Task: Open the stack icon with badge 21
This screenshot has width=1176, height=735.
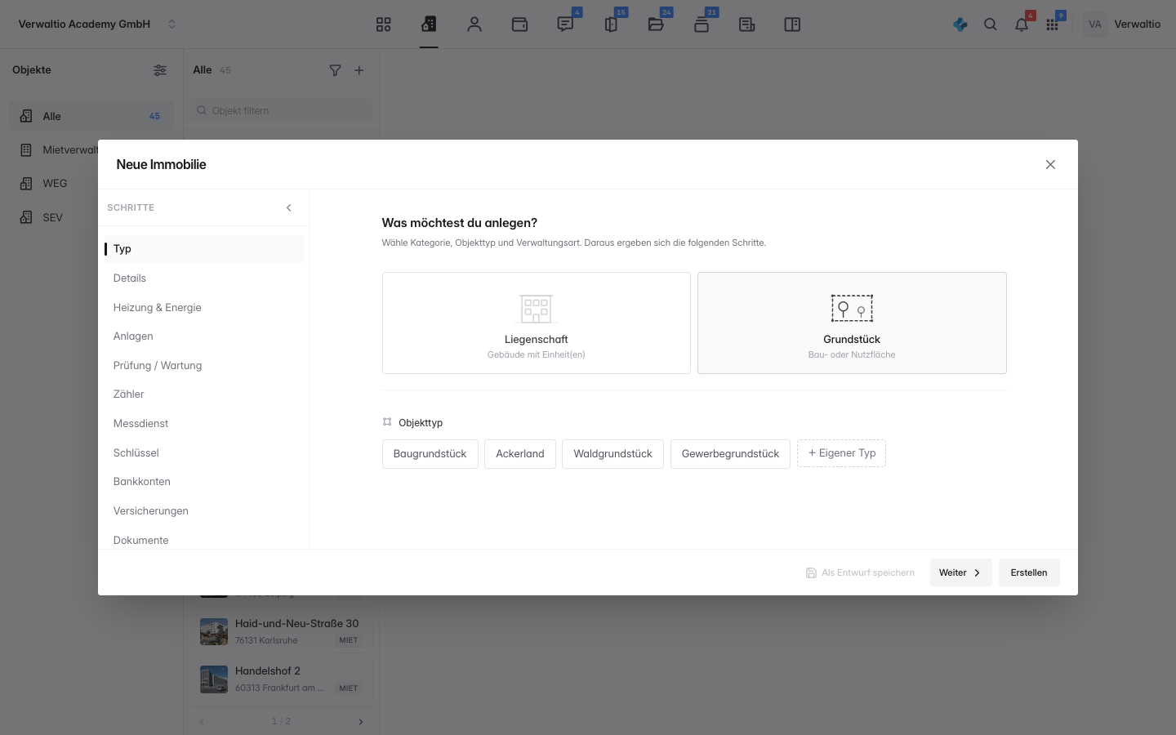Action: pyautogui.click(x=702, y=24)
